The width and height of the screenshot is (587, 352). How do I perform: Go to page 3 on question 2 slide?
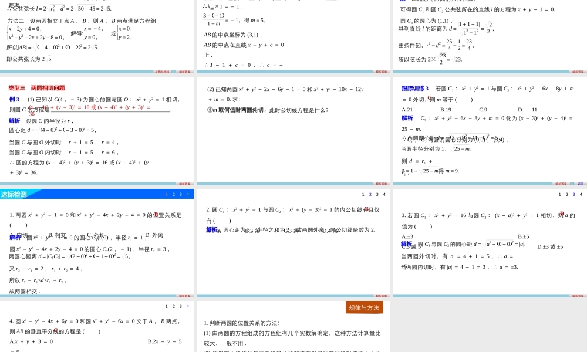377,194
